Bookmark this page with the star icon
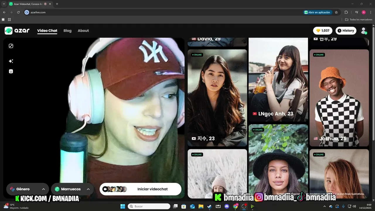This screenshot has height=211, width=375. pos(336,12)
